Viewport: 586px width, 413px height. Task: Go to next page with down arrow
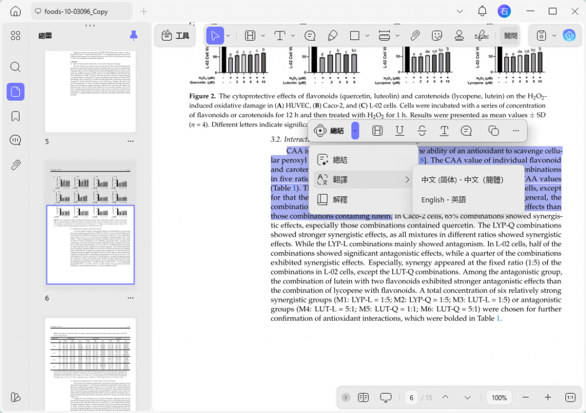tap(467, 398)
